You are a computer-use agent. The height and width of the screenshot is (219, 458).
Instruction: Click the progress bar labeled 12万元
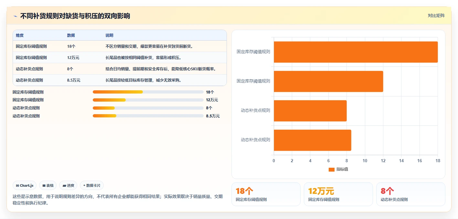(x=148, y=100)
